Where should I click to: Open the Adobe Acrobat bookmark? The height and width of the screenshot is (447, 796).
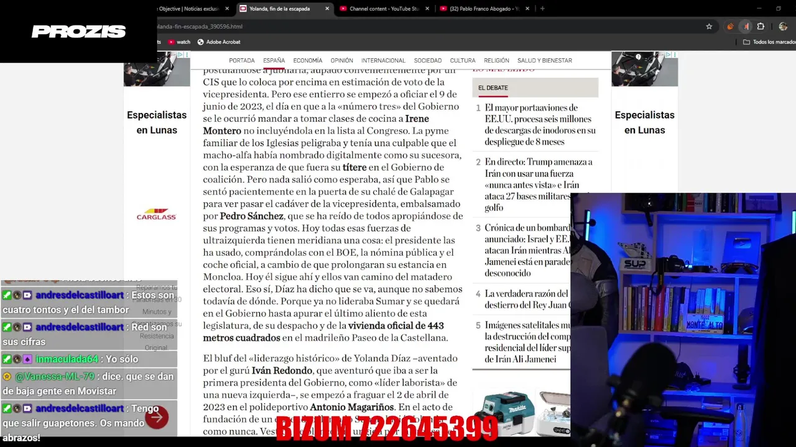pos(219,42)
